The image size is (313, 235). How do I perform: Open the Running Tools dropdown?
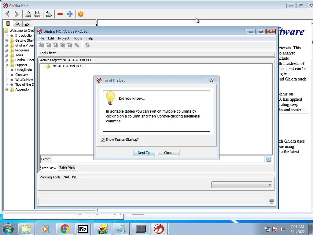(241, 185)
